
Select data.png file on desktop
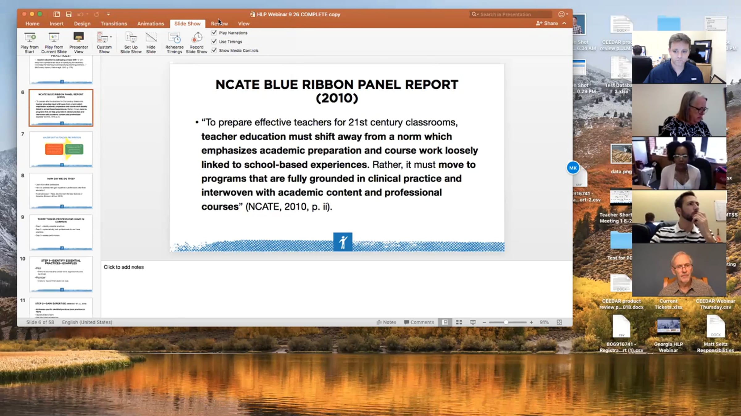pyautogui.click(x=621, y=159)
